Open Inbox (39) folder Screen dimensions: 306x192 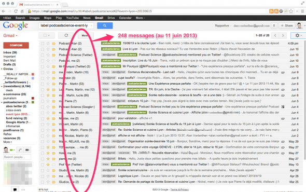(x=10, y=52)
